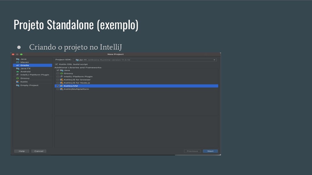The image size is (312, 175).
Task: Select the Java project type icon
Action: click(x=18, y=59)
